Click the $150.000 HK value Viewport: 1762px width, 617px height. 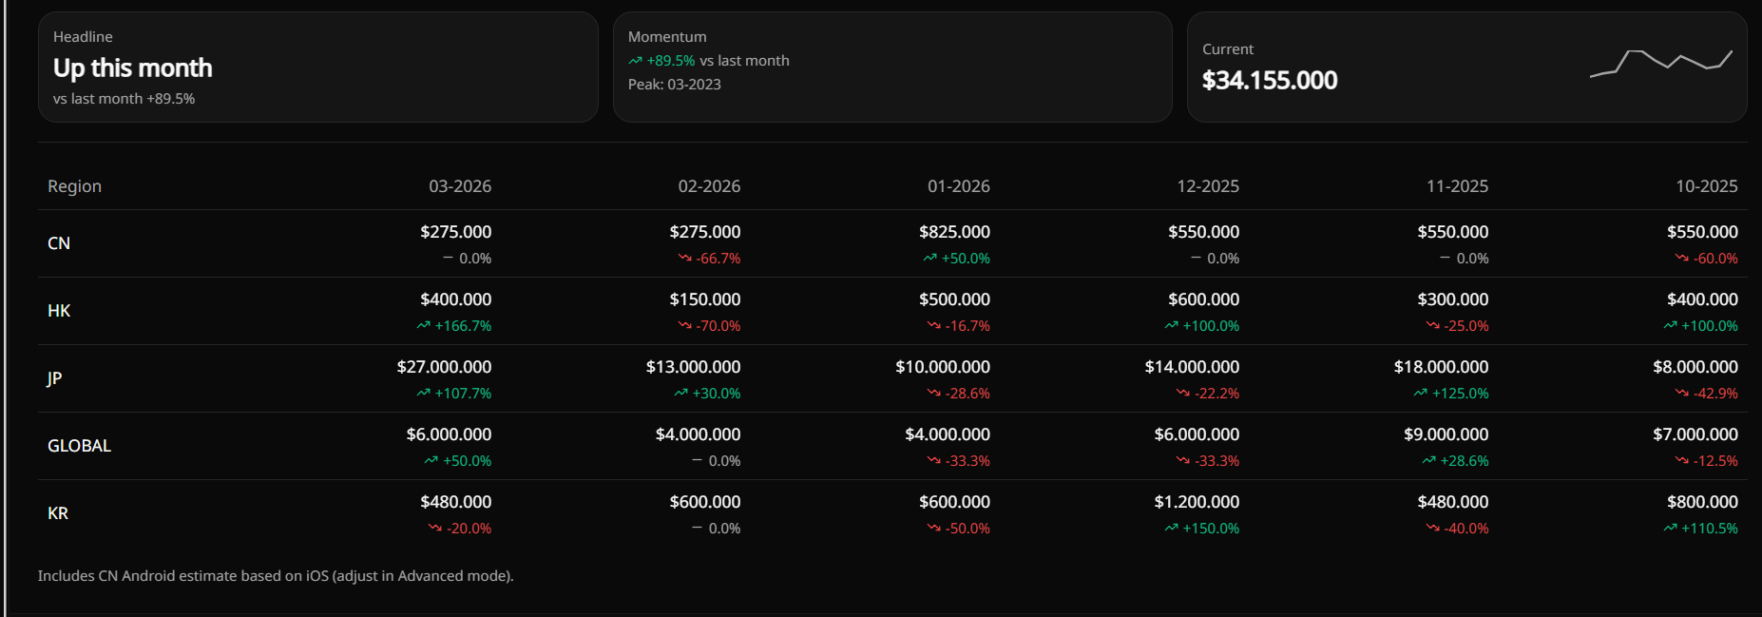pos(705,299)
